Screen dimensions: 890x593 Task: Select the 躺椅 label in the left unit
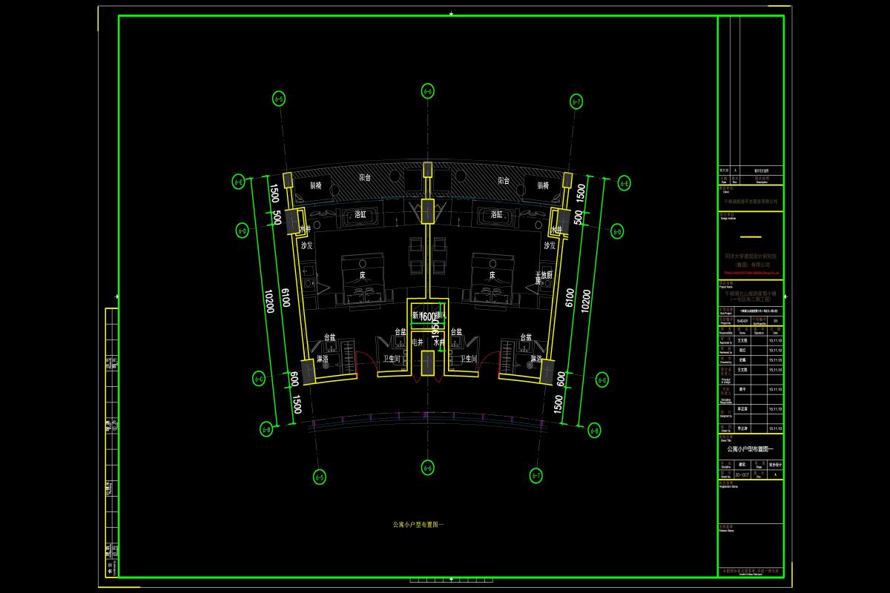click(314, 186)
